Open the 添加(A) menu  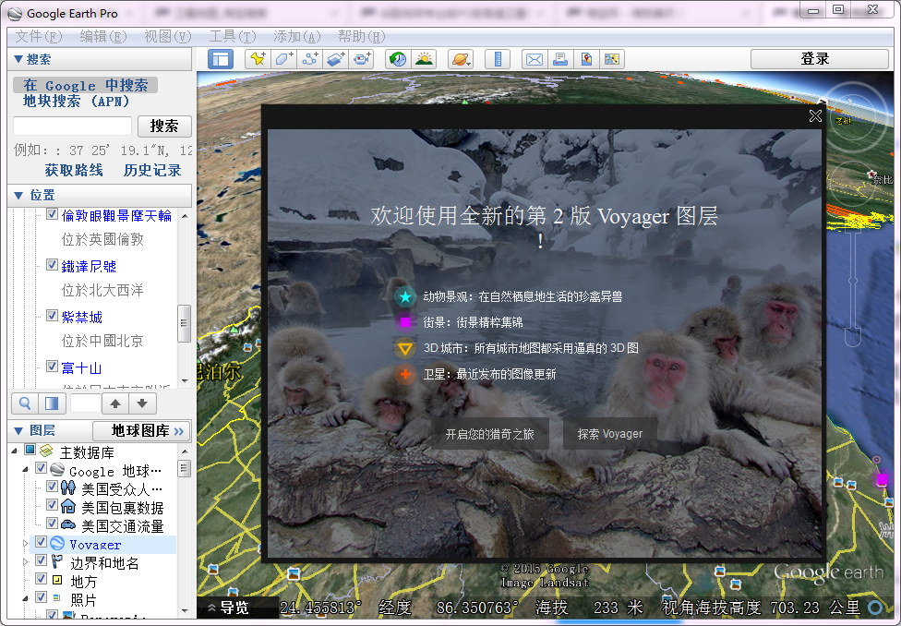[x=296, y=37]
